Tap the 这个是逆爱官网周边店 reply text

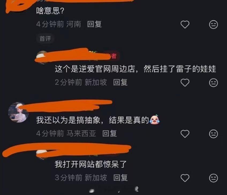135,69
